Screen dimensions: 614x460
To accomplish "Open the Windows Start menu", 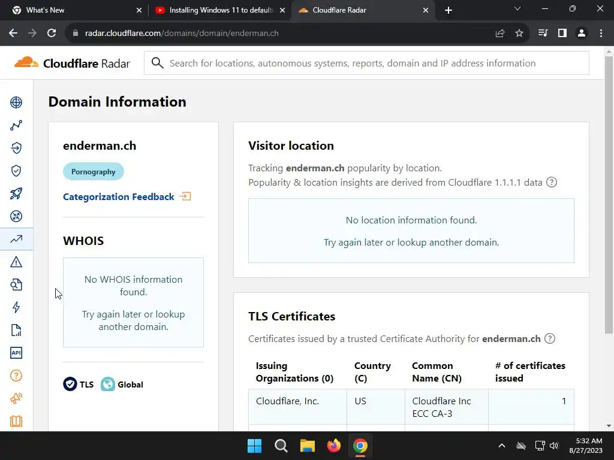I will click(x=254, y=446).
